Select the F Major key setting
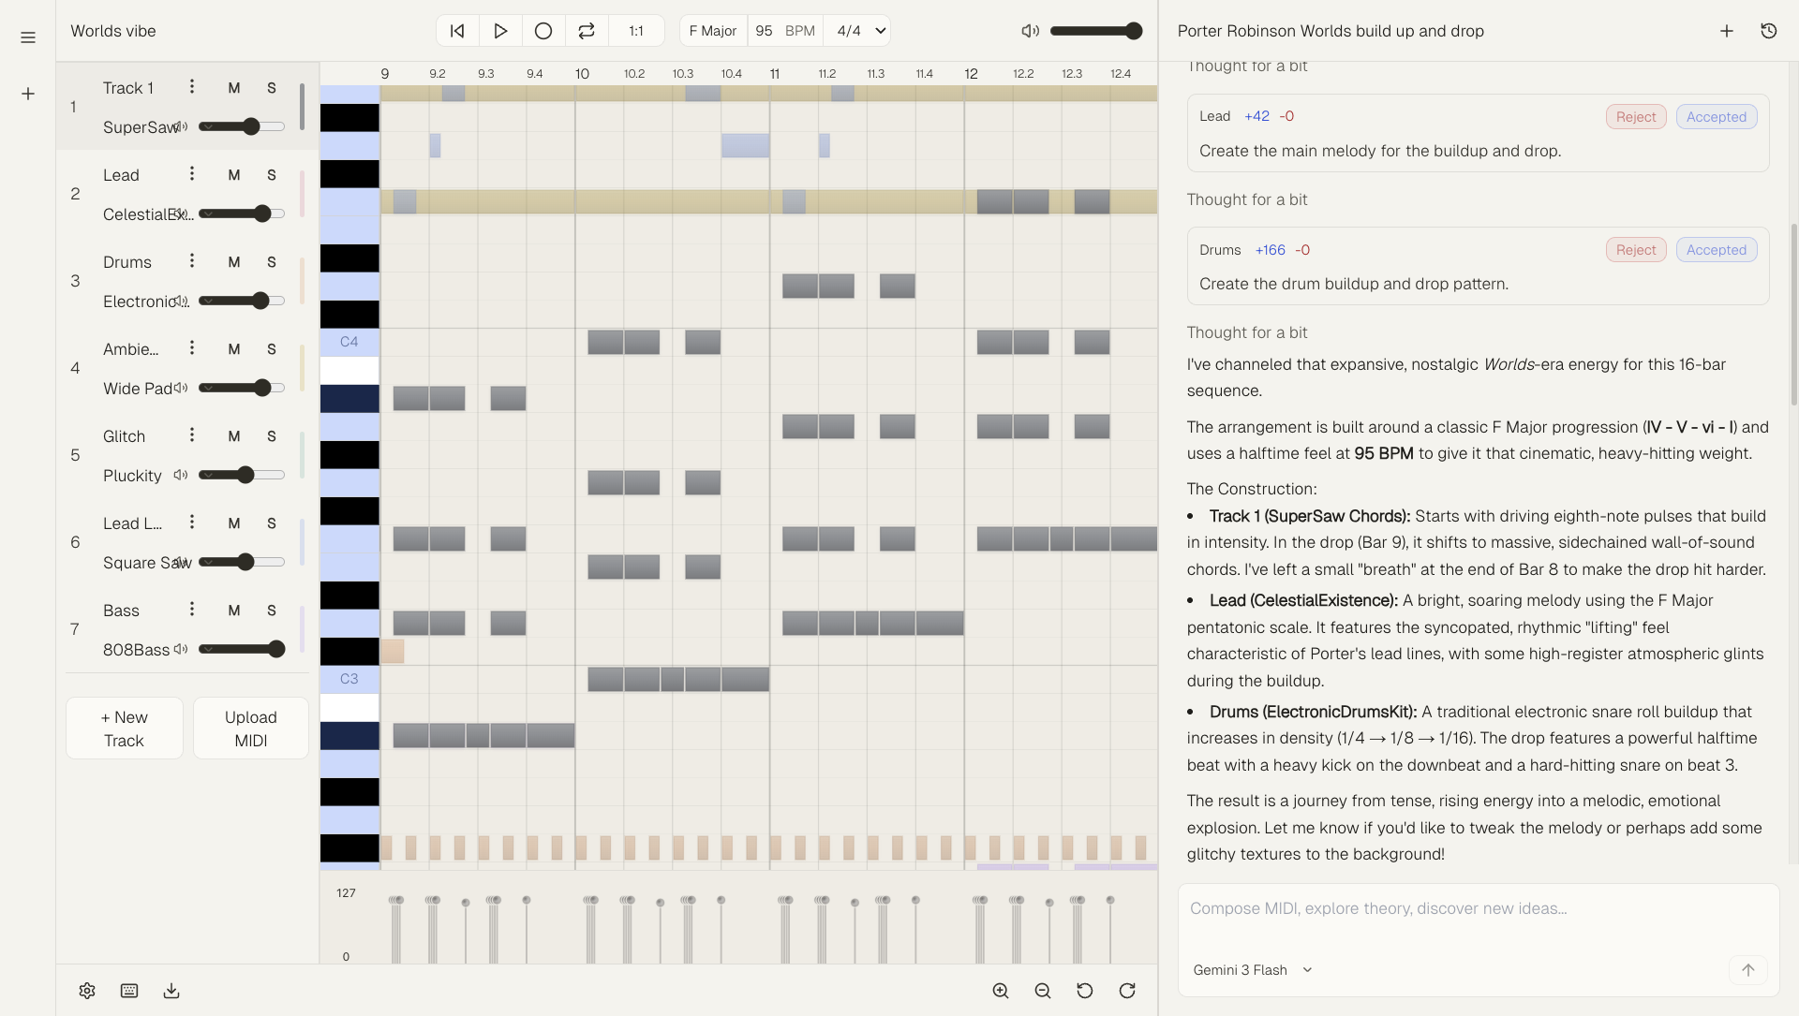Image resolution: width=1799 pixels, height=1016 pixels. pyautogui.click(x=713, y=31)
